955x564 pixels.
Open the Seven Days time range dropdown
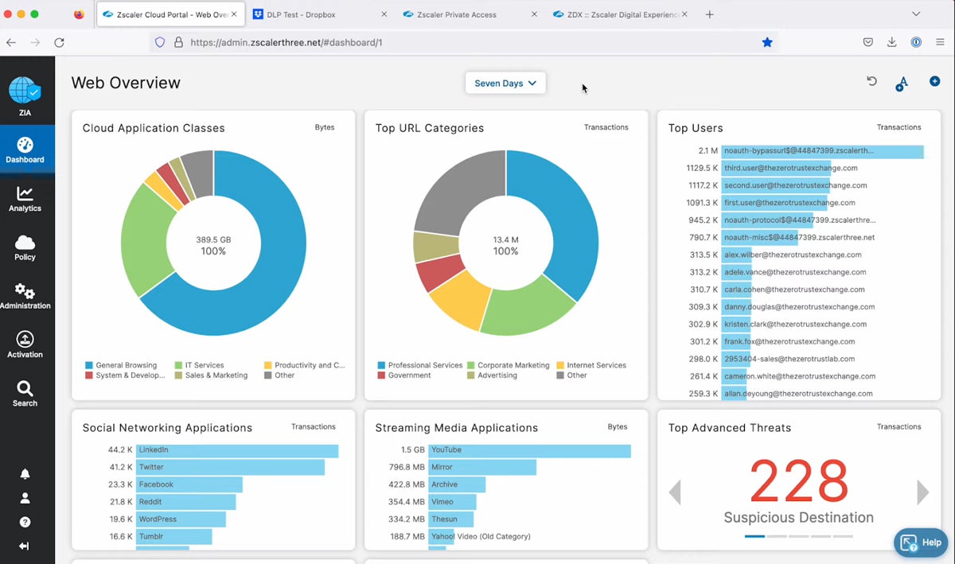(505, 83)
